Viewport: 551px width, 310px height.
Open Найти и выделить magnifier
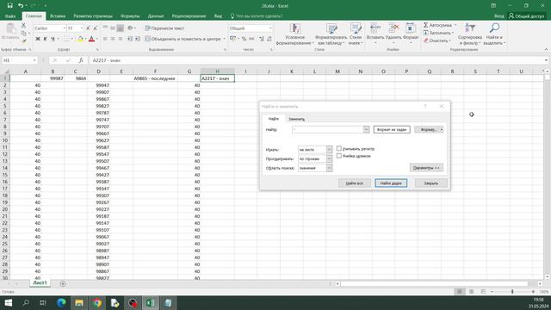pos(494,34)
